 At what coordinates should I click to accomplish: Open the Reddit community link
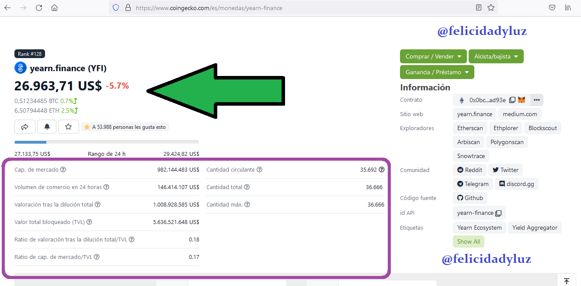click(470, 170)
